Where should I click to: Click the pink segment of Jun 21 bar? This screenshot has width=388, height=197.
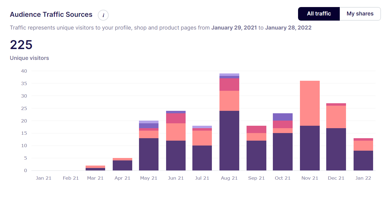coord(176,118)
